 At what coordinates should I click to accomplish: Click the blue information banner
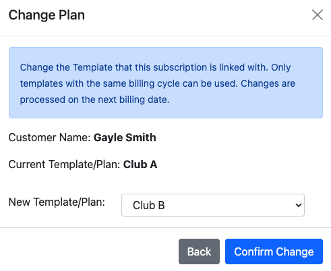click(x=166, y=83)
